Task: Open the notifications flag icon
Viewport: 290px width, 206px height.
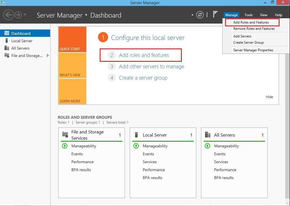Action: [x=216, y=14]
